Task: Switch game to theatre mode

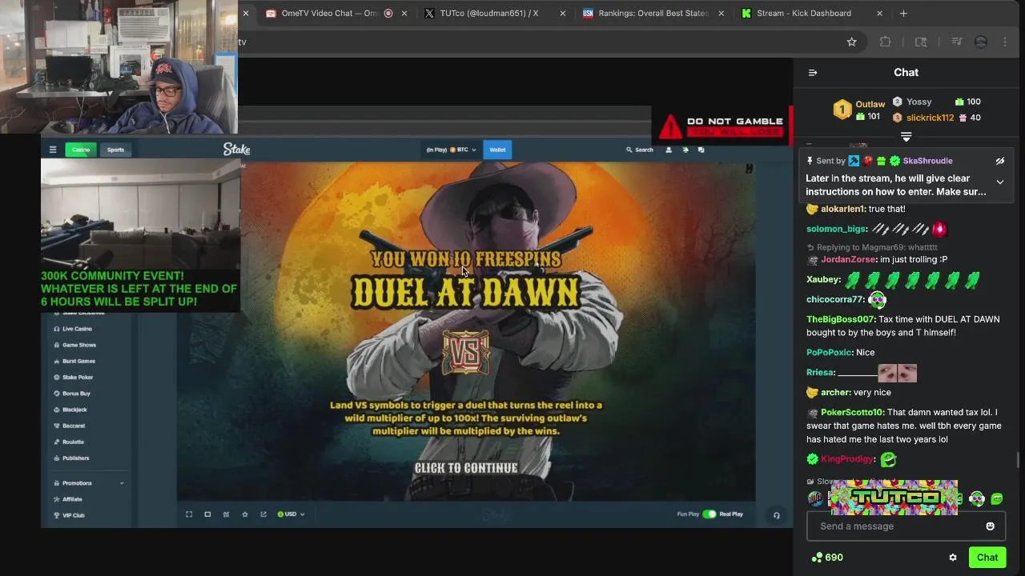Action: (x=207, y=514)
